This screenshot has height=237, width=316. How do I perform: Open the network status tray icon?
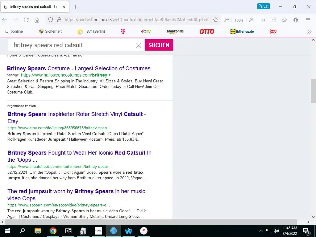click(269, 231)
